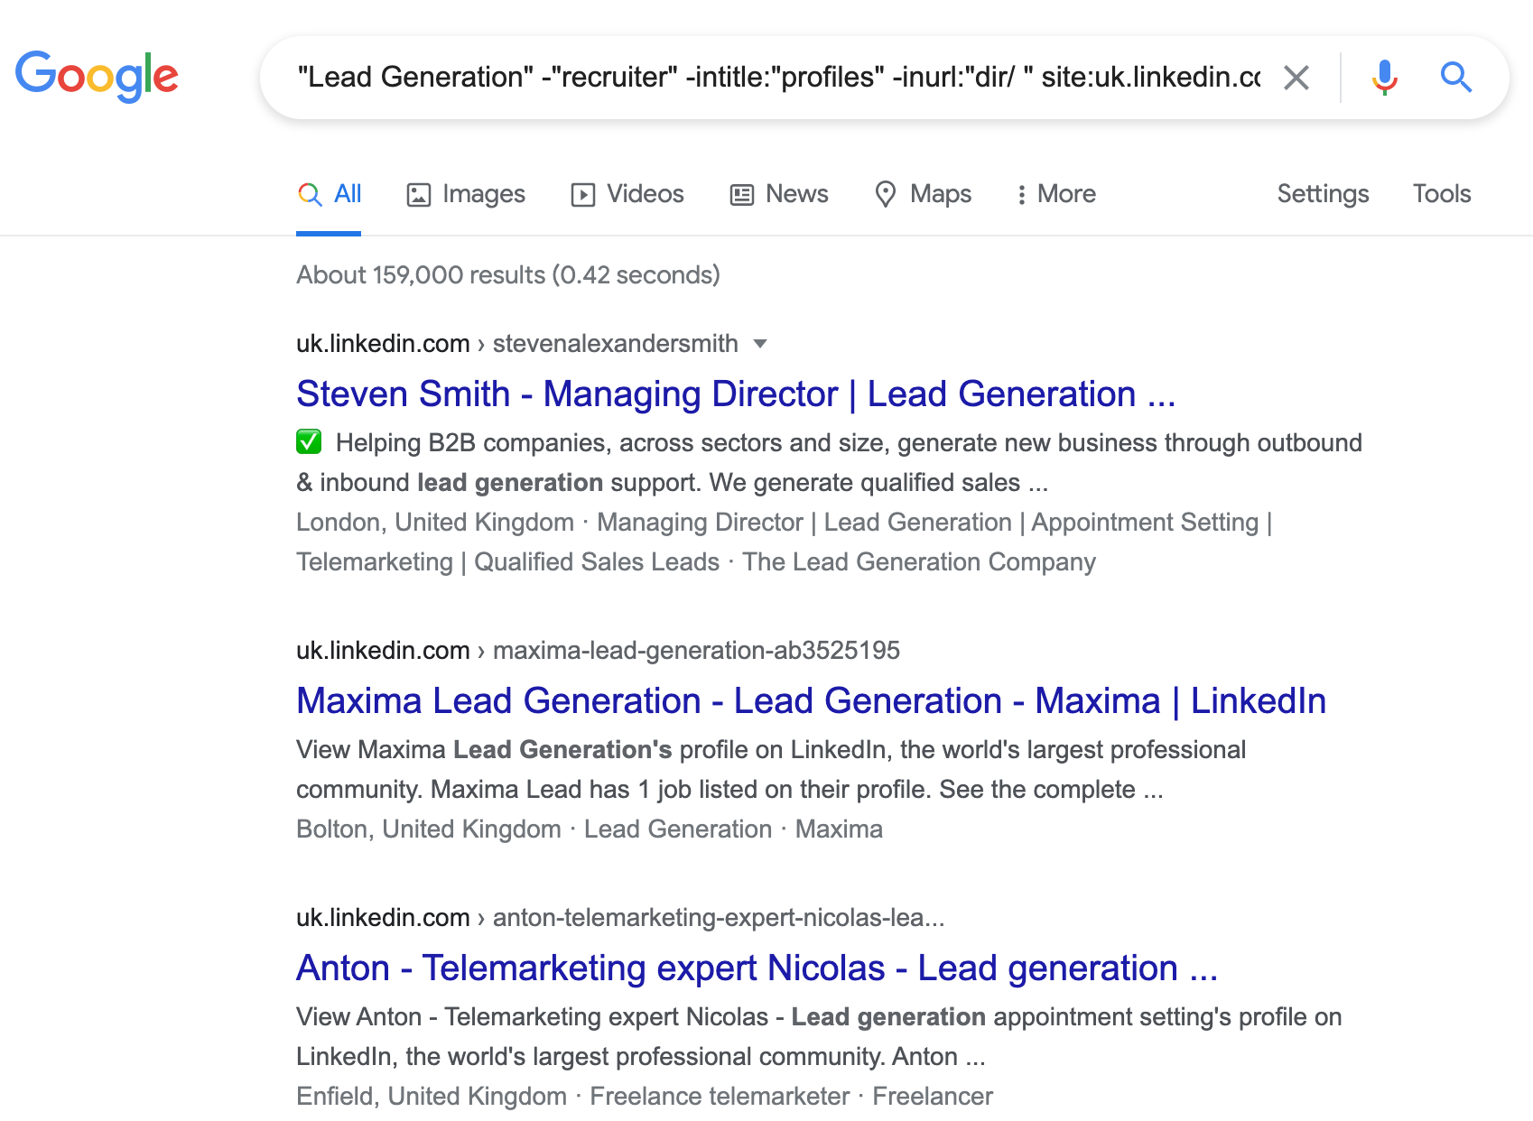The height and width of the screenshot is (1121, 1533).
Task: Open the Google logo homepage link
Action: tap(97, 76)
